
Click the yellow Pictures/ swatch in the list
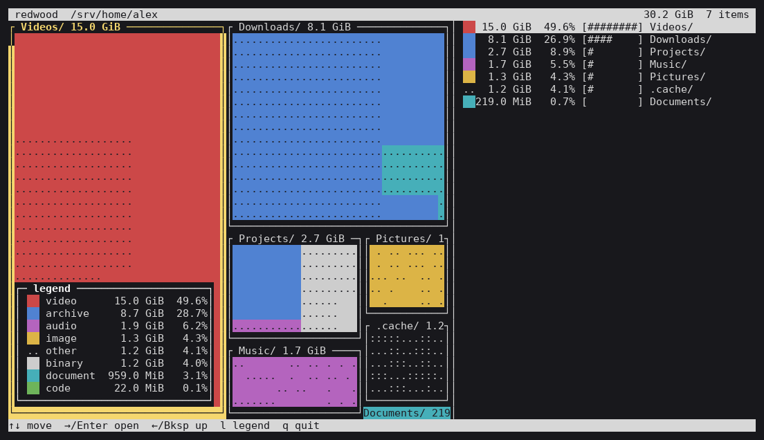[469, 77]
